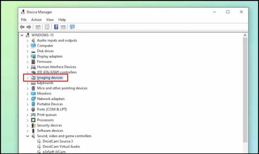Click the Scan for hardware changes icon
Screen dimensions: 259x154
tap(72, 27)
